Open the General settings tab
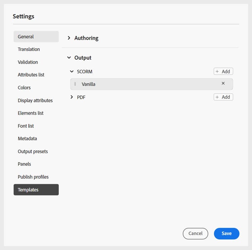Viewport: 252px width, 250px height. tap(36, 36)
